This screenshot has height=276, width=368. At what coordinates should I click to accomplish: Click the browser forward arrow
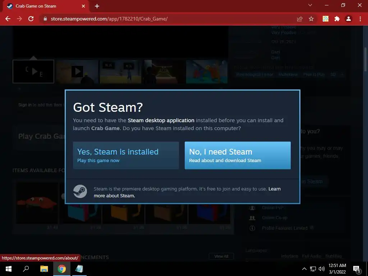[x=19, y=19]
